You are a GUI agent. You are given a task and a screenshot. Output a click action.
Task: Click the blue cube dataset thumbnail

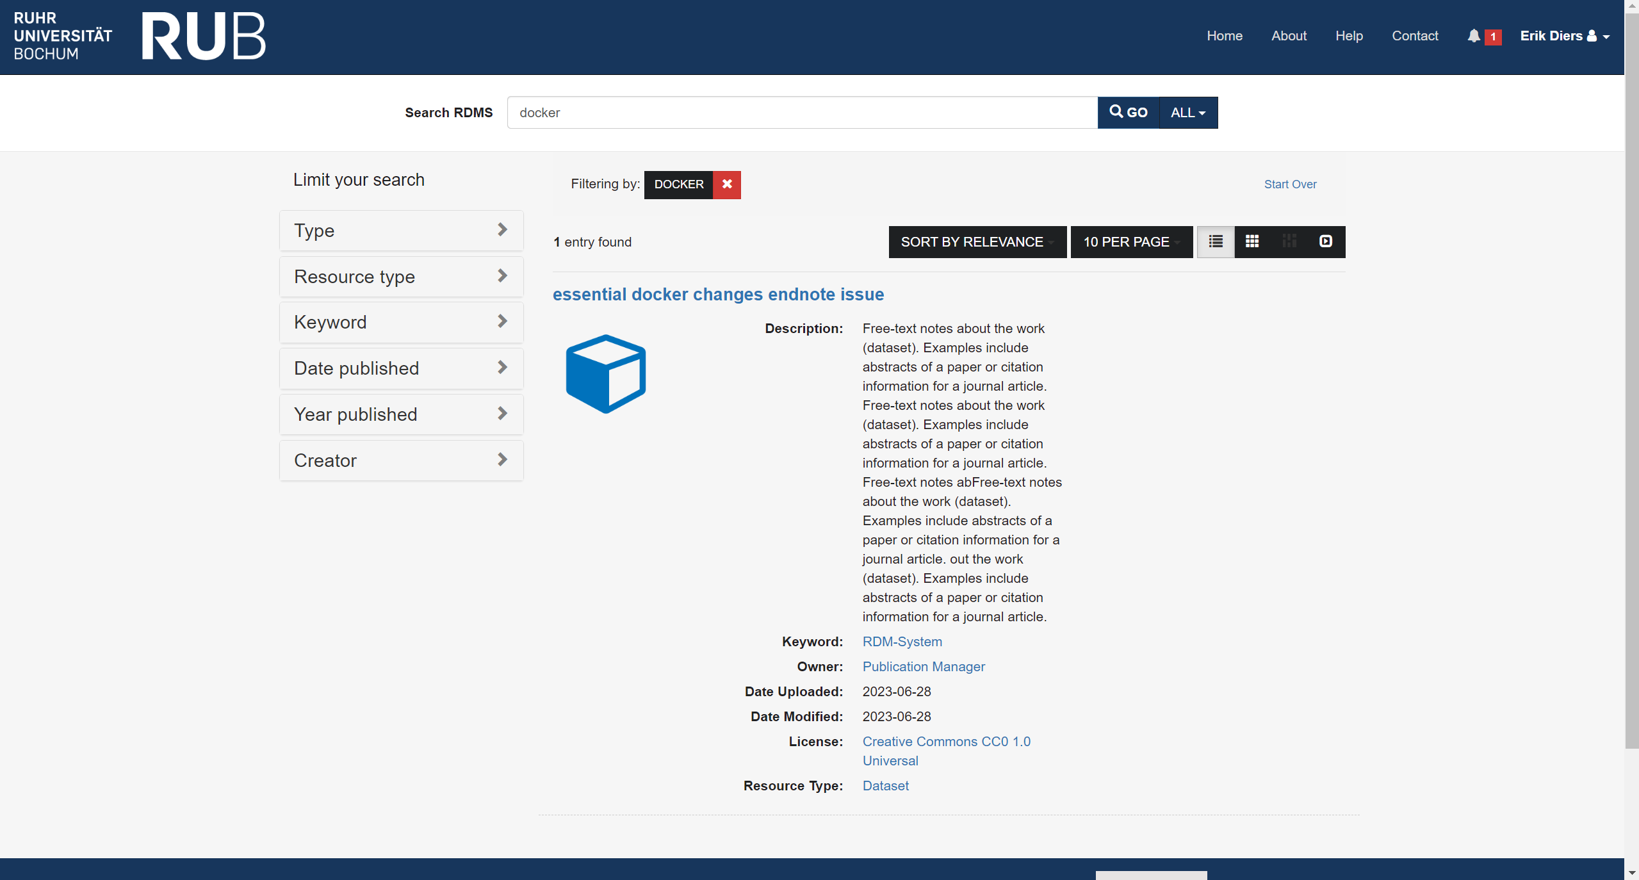tap(606, 374)
